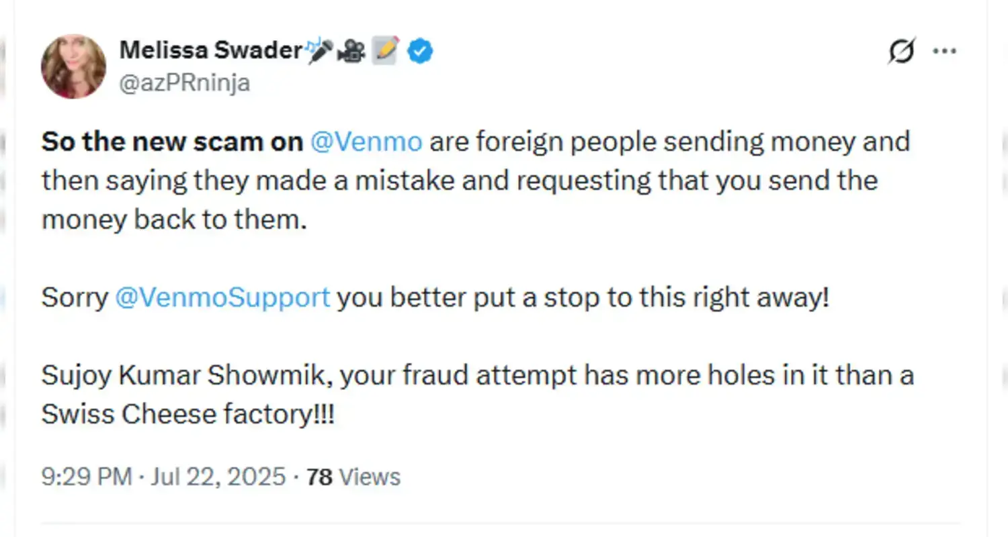Open the @azPRninja handle link
The image size is (1008, 537).
tap(184, 83)
